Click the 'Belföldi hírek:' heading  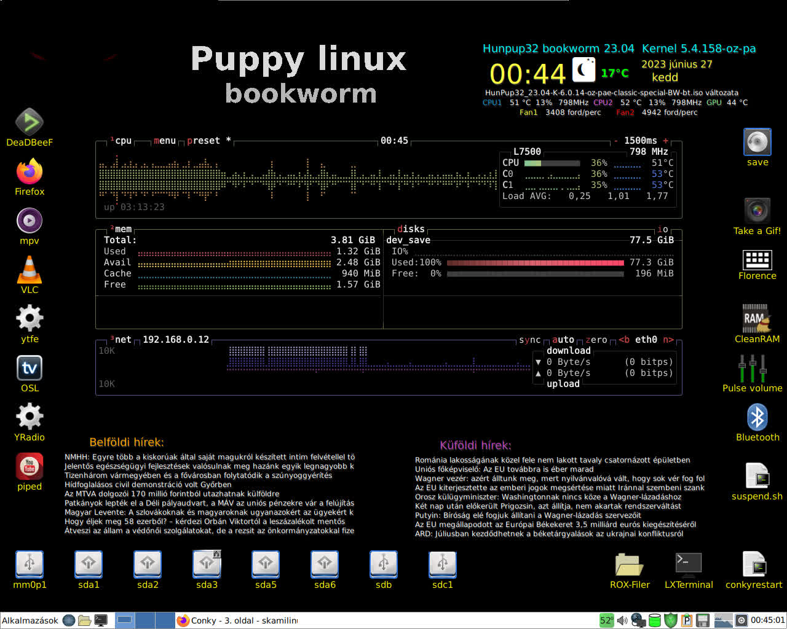(127, 442)
